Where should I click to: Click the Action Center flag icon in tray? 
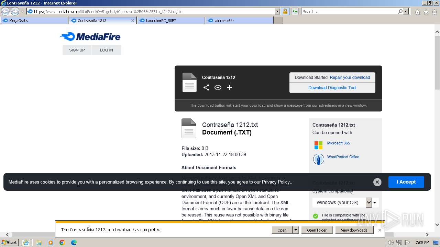[407, 243]
